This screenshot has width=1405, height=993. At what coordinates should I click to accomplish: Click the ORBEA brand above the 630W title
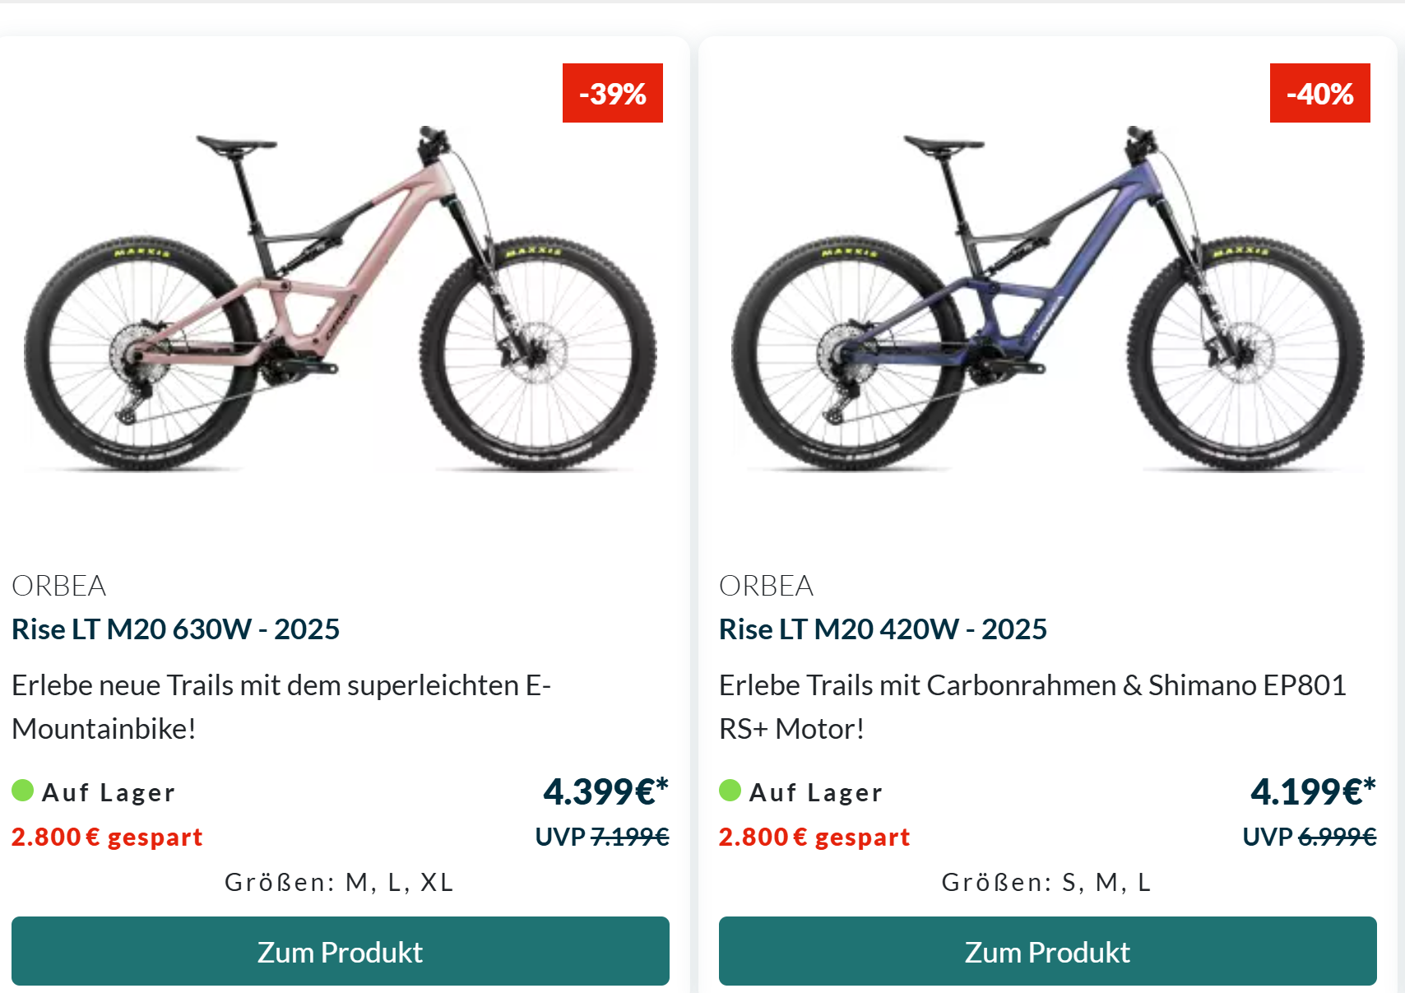click(x=59, y=586)
